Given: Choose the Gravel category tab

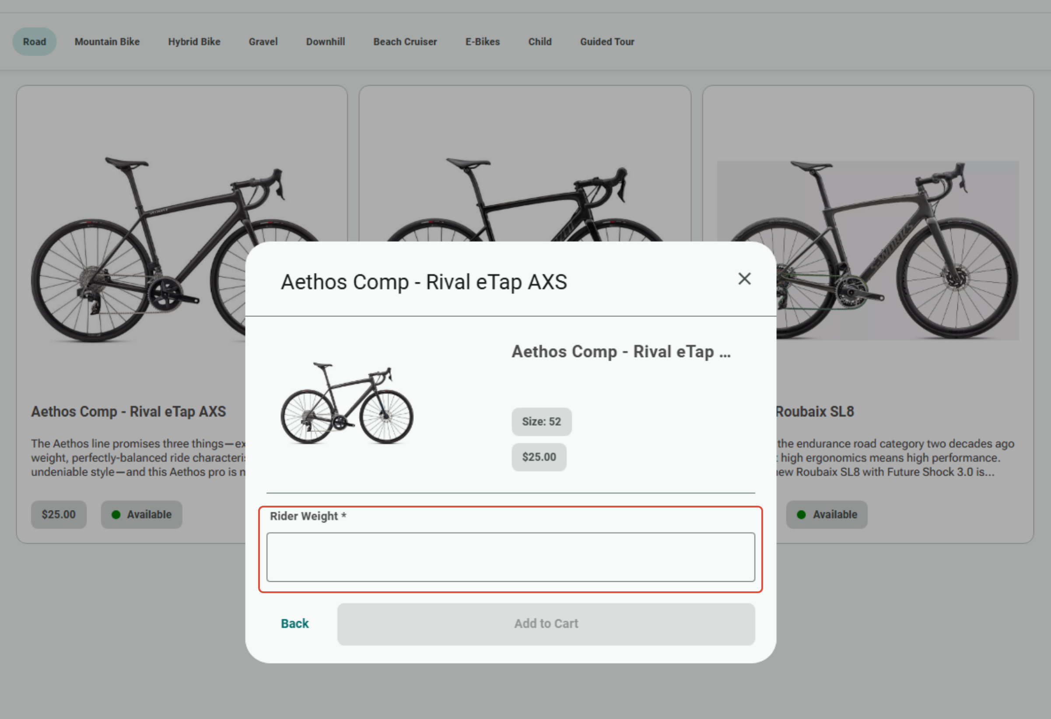Looking at the screenshot, I should pos(263,42).
